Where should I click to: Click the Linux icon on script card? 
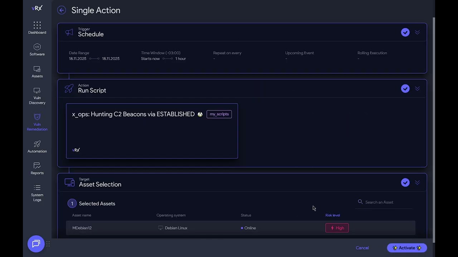[x=200, y=114]
